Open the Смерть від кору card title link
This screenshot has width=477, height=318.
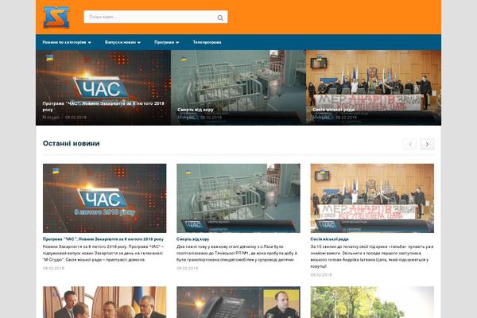point(193,239)
